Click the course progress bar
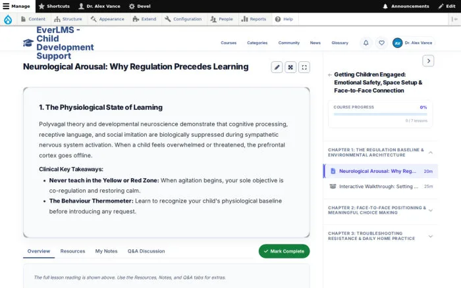461x288 pixels. [381, 114]
